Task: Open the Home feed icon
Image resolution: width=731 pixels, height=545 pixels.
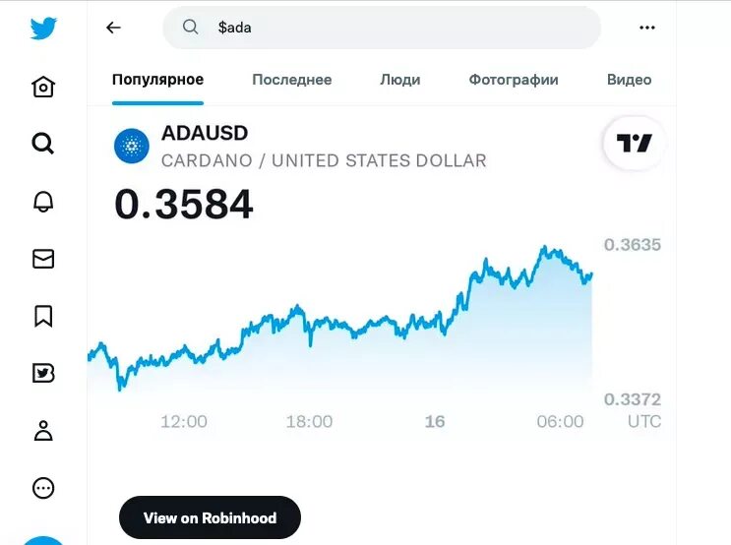Action: coord(43,87)
